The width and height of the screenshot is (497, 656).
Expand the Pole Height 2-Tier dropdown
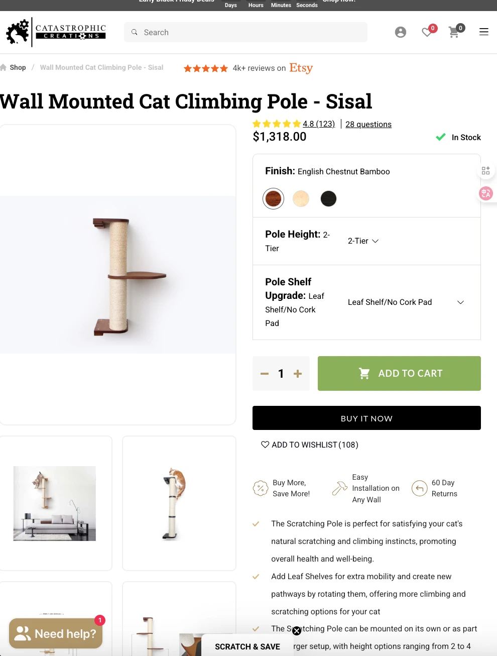363,241
